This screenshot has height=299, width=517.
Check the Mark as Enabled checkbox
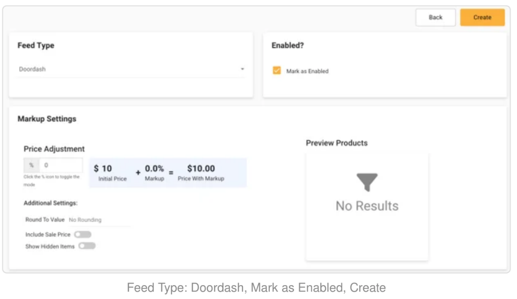click(x=277, y=70)
